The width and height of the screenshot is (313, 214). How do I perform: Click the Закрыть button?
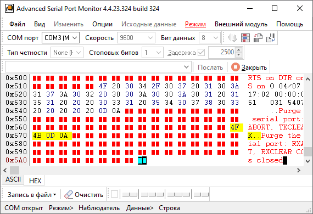click(x=249, y=67)
